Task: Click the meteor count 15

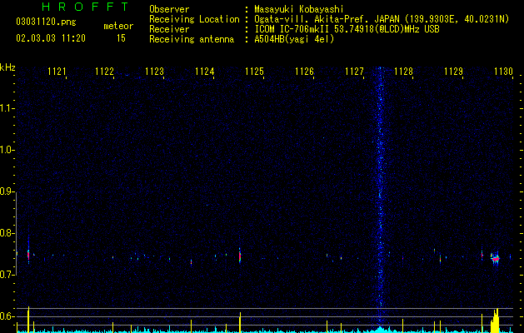Action: tap(121, 38)
